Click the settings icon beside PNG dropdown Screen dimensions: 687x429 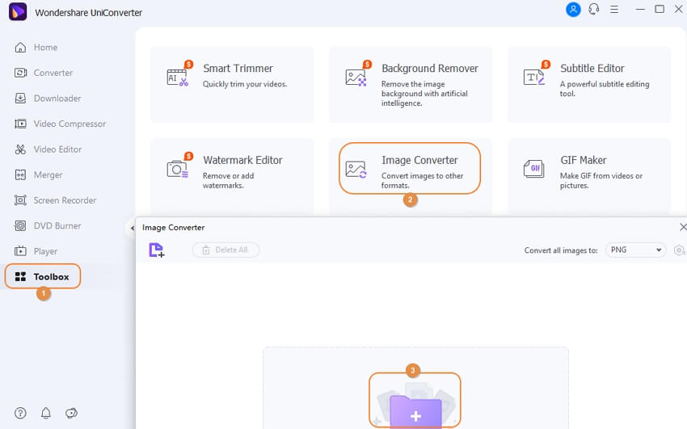click(680, 250)
